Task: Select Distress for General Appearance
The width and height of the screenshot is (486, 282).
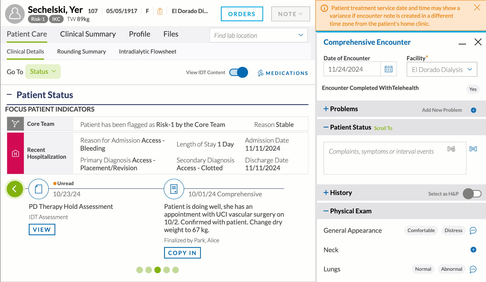Action: pyautogui.click(x=453, y=230)
